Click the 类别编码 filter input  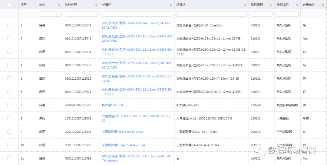(262, 14)
